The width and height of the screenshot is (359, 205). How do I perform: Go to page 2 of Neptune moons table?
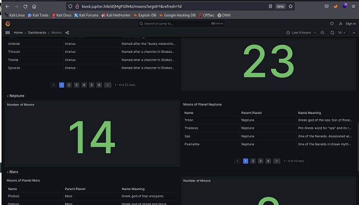pyautogui.click(x=253, y=161)
